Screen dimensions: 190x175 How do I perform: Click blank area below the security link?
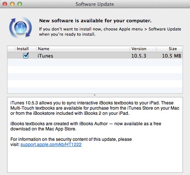point(95,160)
